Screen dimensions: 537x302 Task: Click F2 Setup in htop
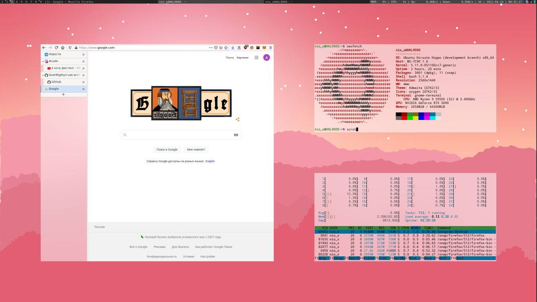coord(337,258)
